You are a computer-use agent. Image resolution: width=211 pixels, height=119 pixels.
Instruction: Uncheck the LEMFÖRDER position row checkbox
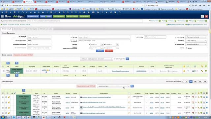tap(3, 102)
